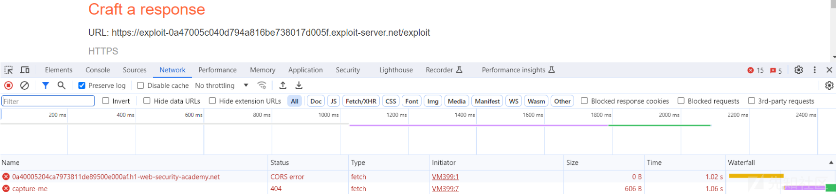The width and height of the screenshot is (836, 194).
Task: Open DevTools settings gear
Action: click(798, 70)
